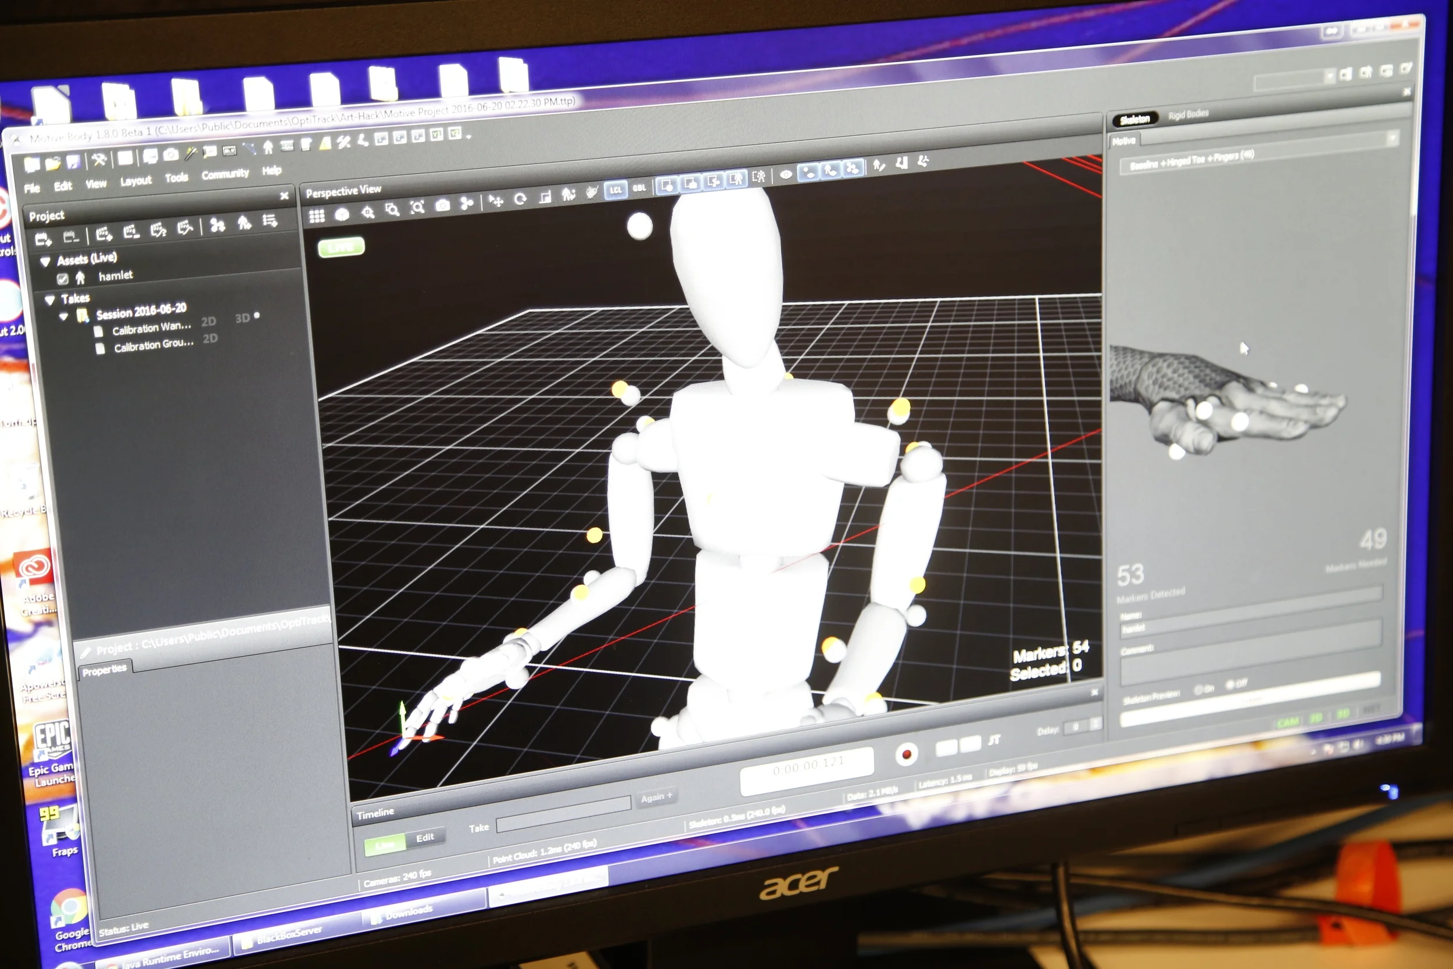Click the remove session folder icon in Project pane
1453x969 pixels.
click(70, 236)
